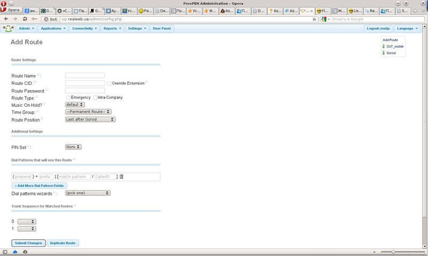Go forward in browser history
This screenshot has width=428, height=256.
16,19
